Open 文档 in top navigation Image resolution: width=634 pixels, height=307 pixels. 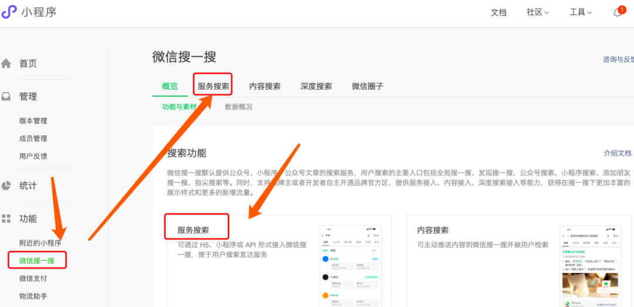(x=498, y=12)
